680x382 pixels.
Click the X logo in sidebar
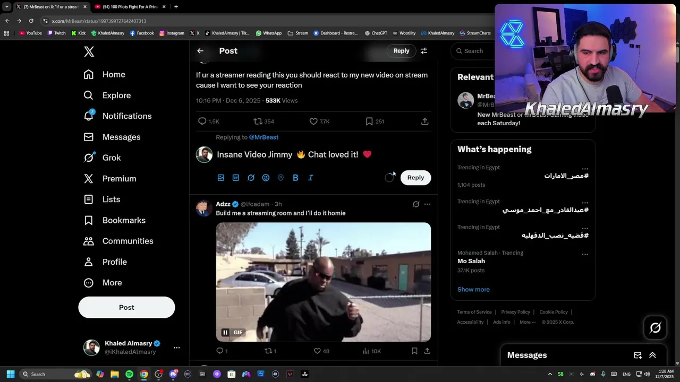(89, 51)
